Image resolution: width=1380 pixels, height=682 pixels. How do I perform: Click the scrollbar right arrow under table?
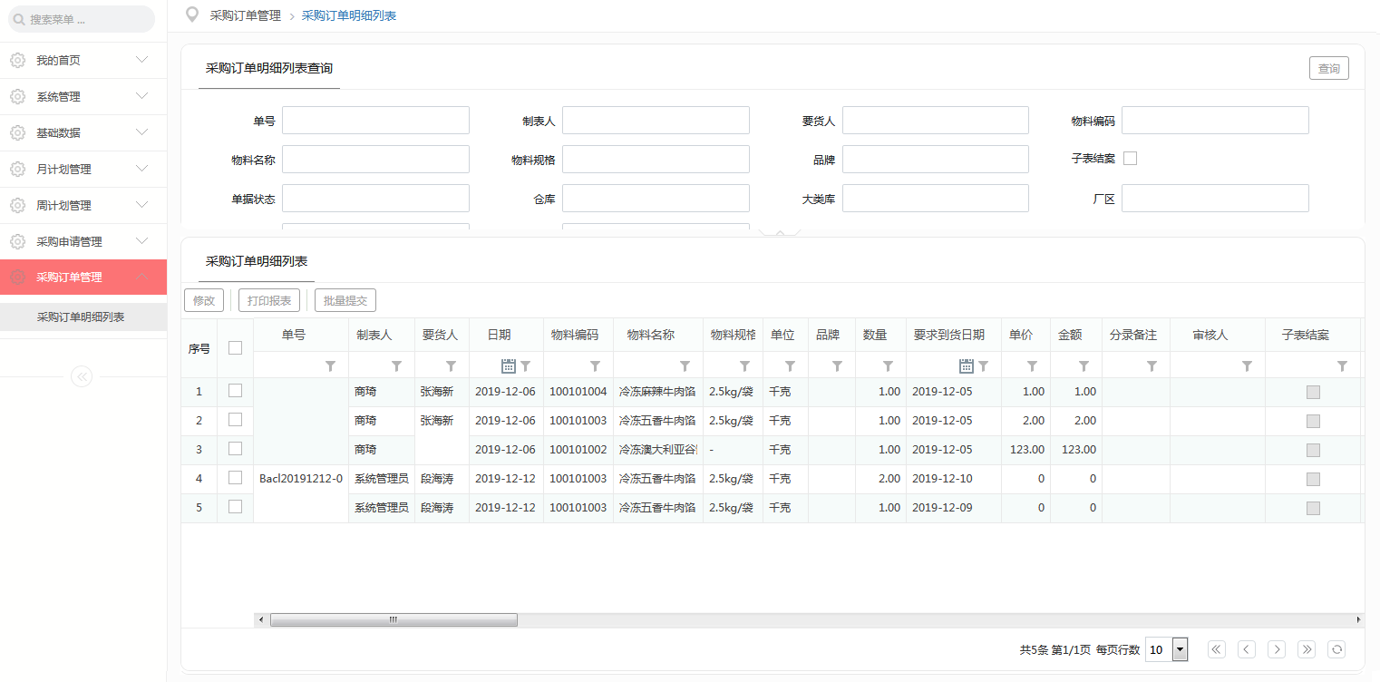(x=1358, y=619)
